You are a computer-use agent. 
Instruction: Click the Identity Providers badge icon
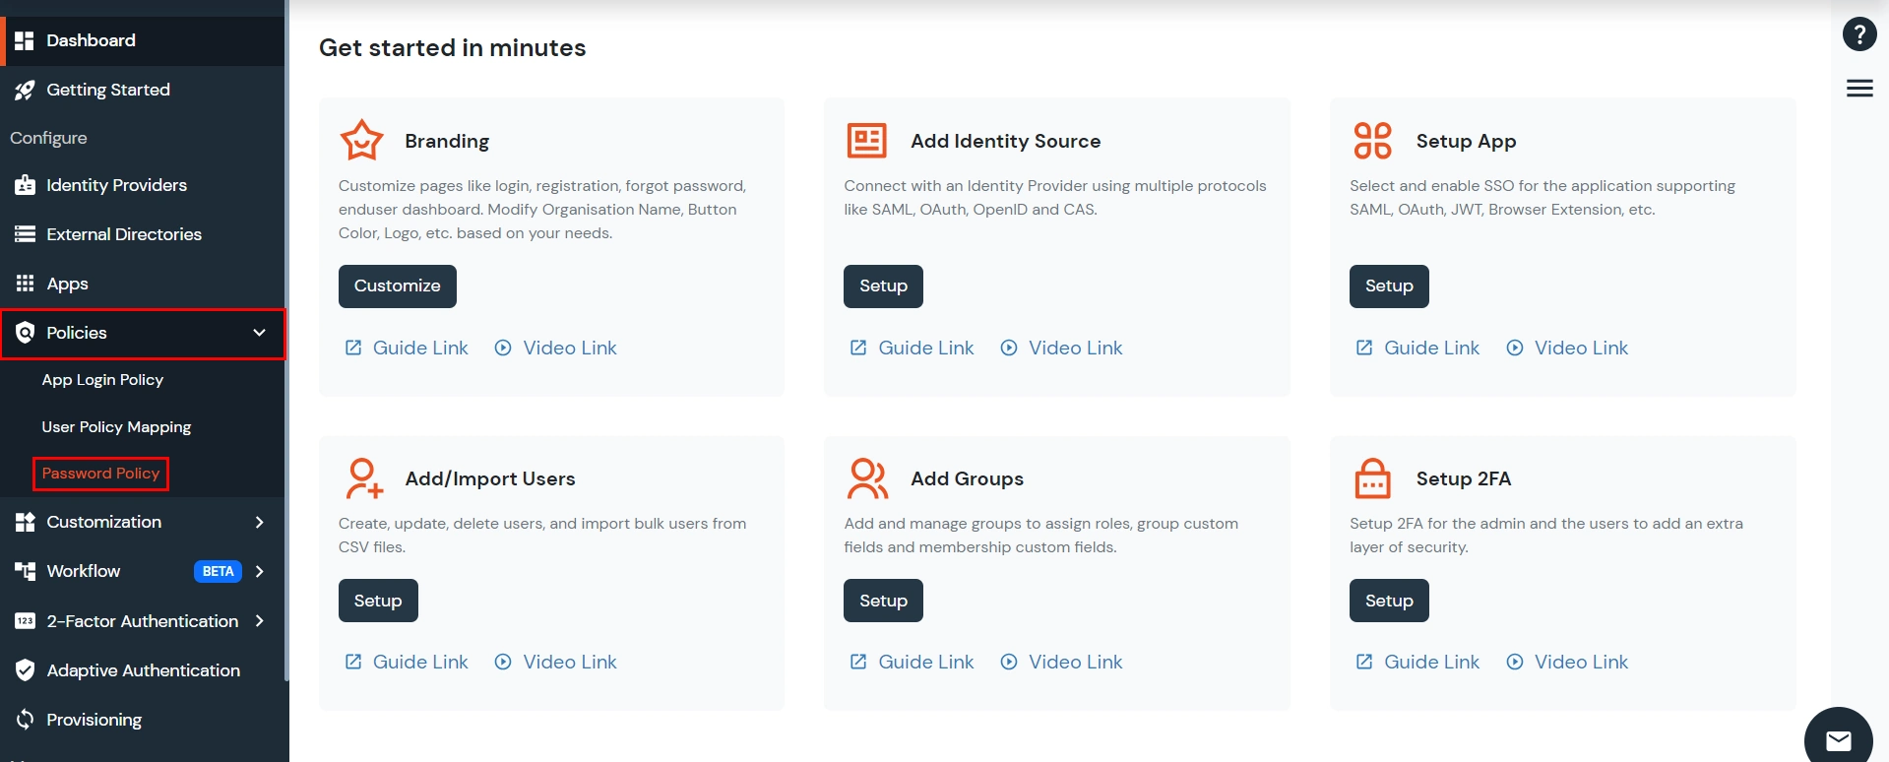click(25, 185)
